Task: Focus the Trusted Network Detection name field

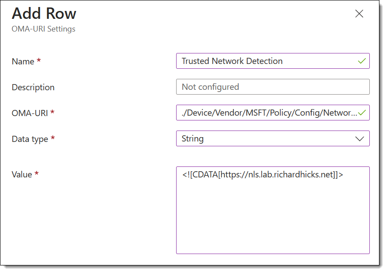Action: click(x=273, y=61)
